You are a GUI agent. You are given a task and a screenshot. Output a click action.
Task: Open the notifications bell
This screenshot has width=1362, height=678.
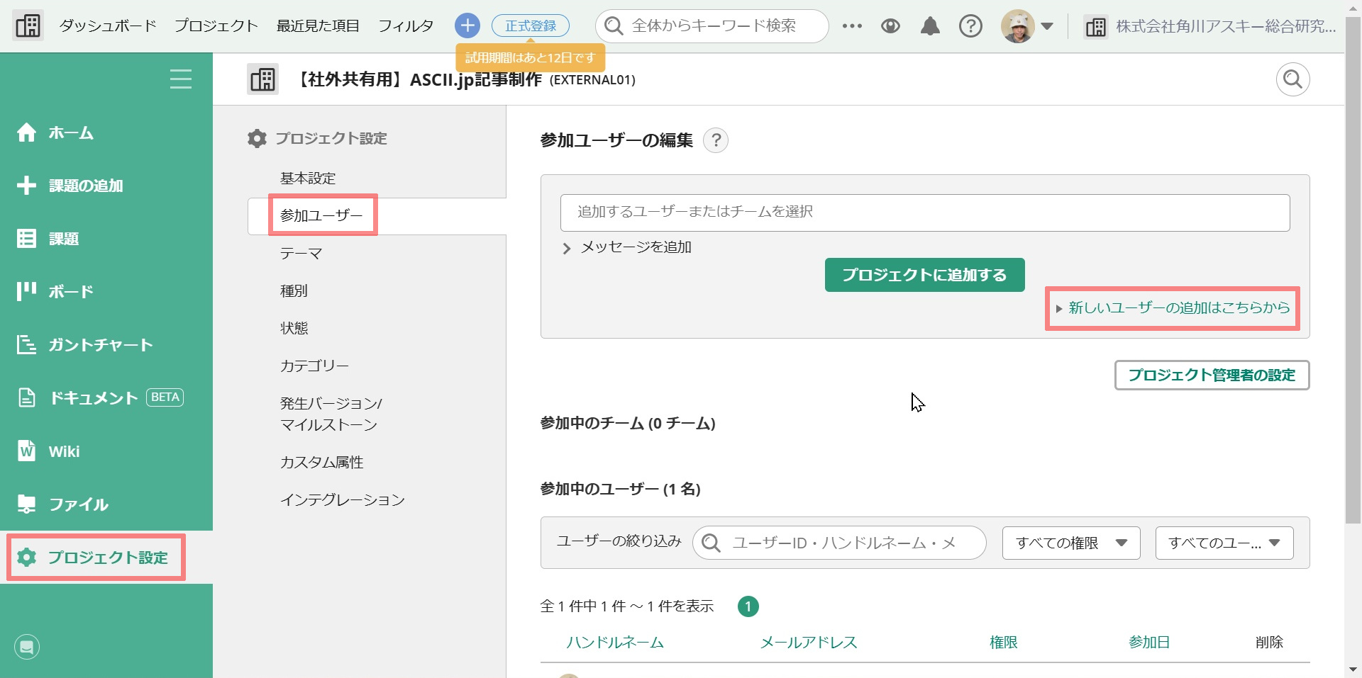click(930, 26)
